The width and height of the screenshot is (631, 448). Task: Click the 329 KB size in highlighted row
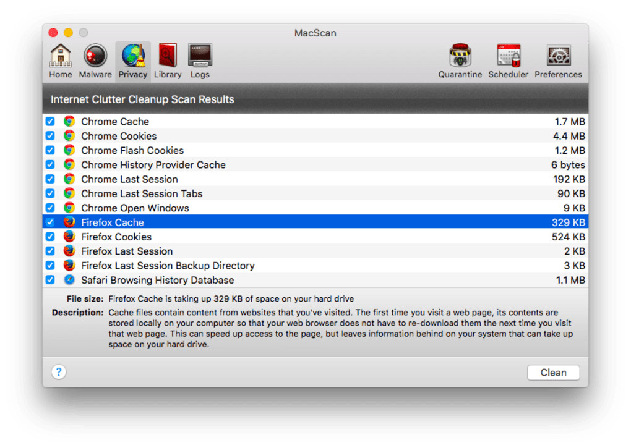point(569,222)
